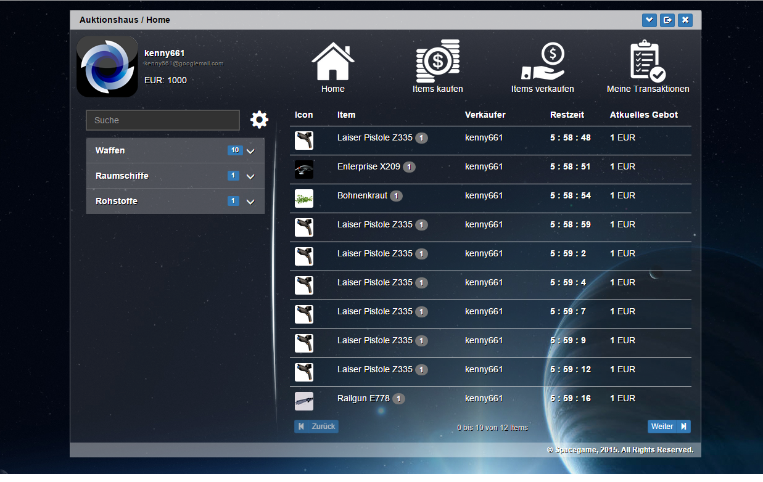Image resolution: width=763 pixels, height=482 pixels.
Task: Go back with Zurück button
Action: (316, 427)
